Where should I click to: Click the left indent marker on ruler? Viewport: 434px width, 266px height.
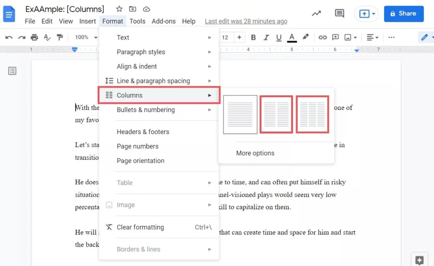click(x=75, y=49)
